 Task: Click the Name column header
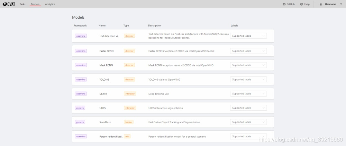pyautogui.click(x=102, y=26)
